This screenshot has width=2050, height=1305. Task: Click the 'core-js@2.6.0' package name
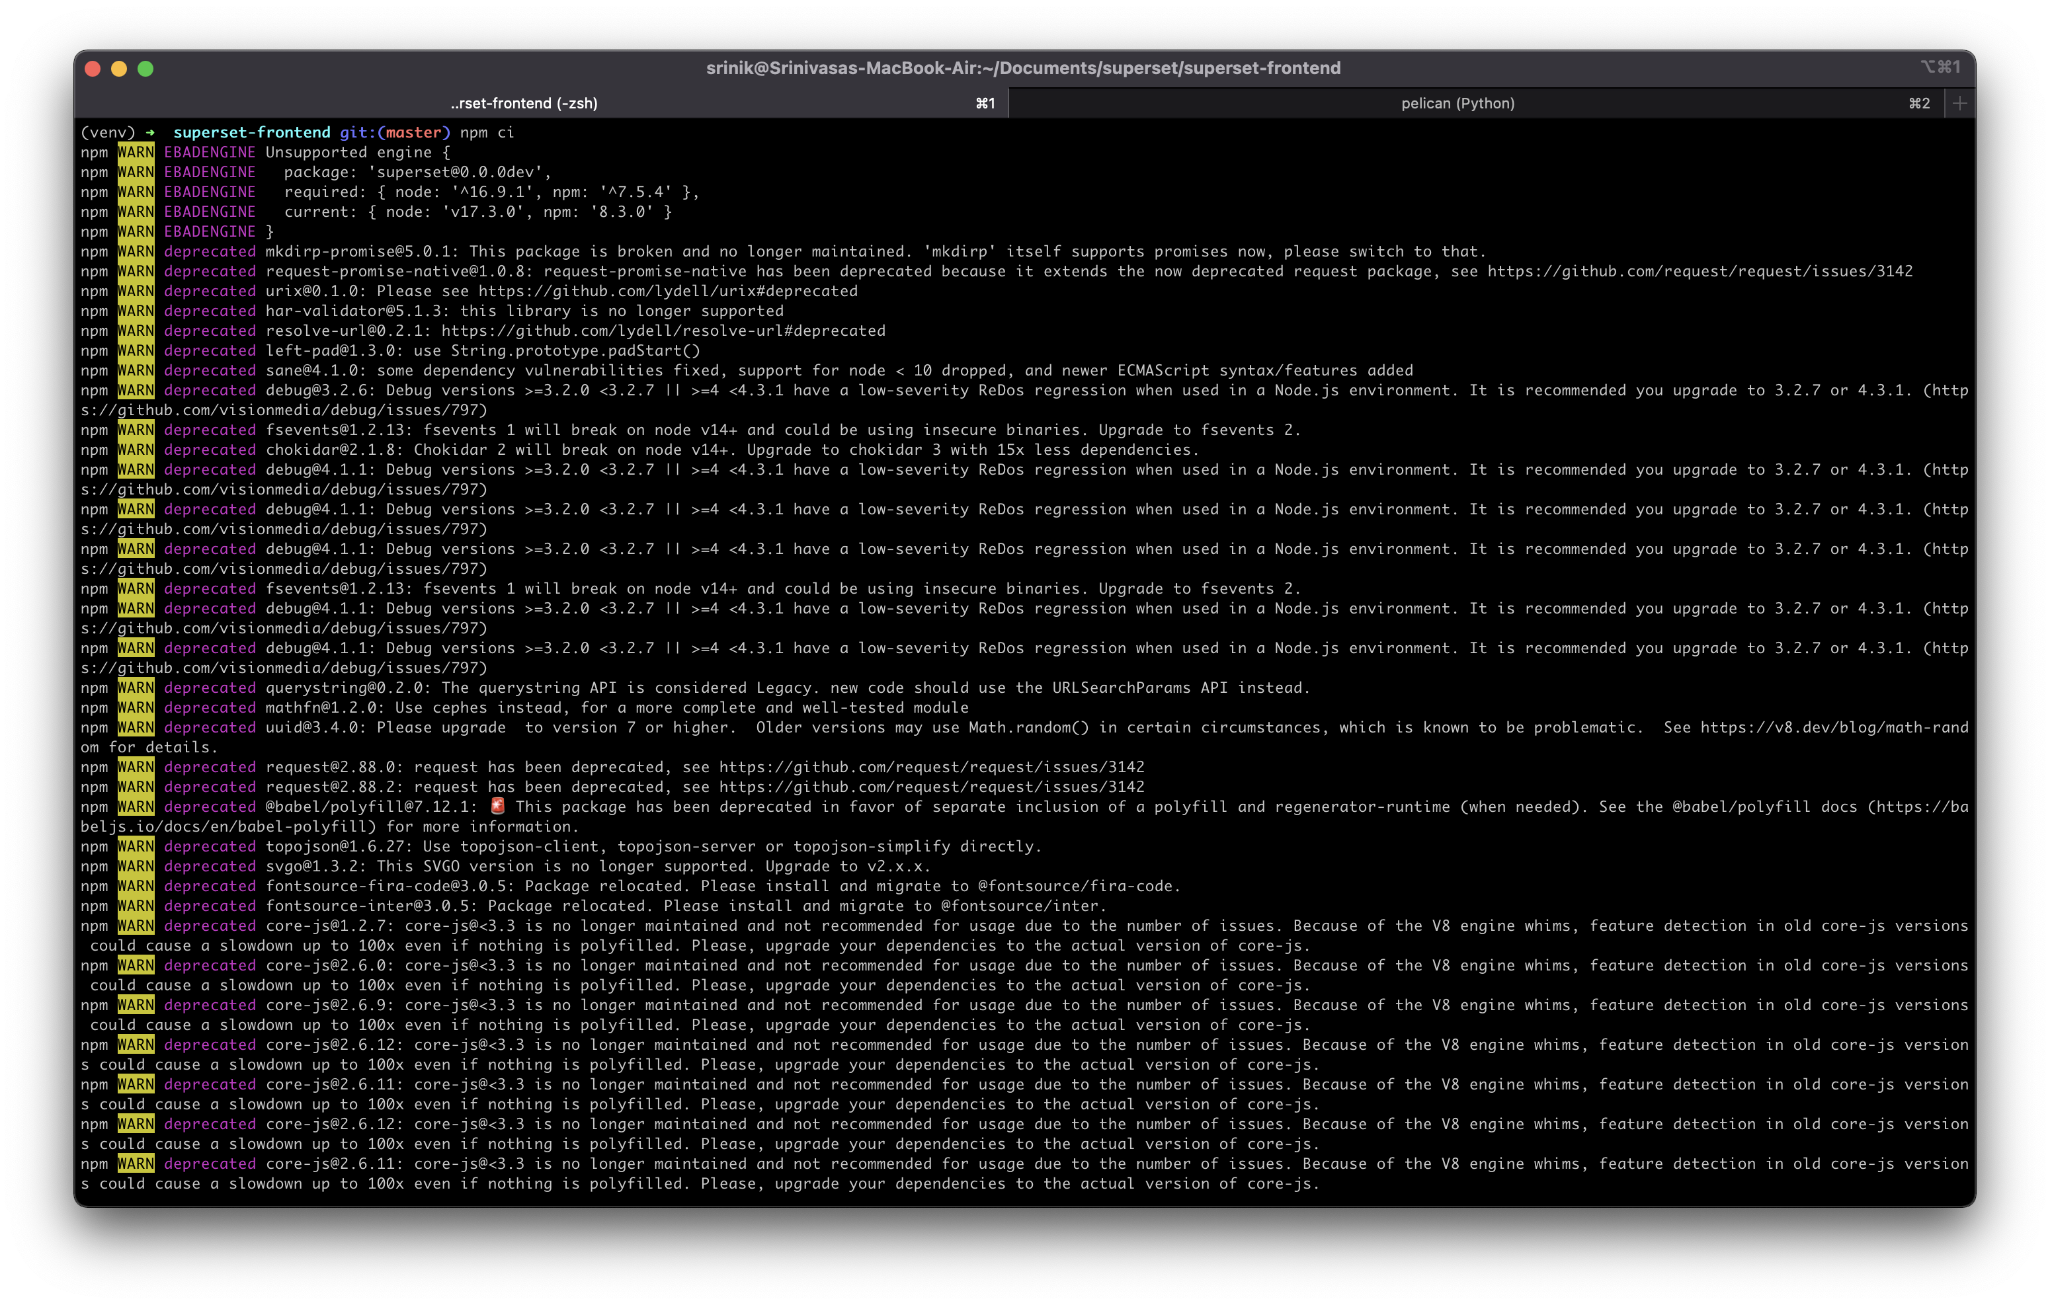pyautogui.click(x=331, y=965)
